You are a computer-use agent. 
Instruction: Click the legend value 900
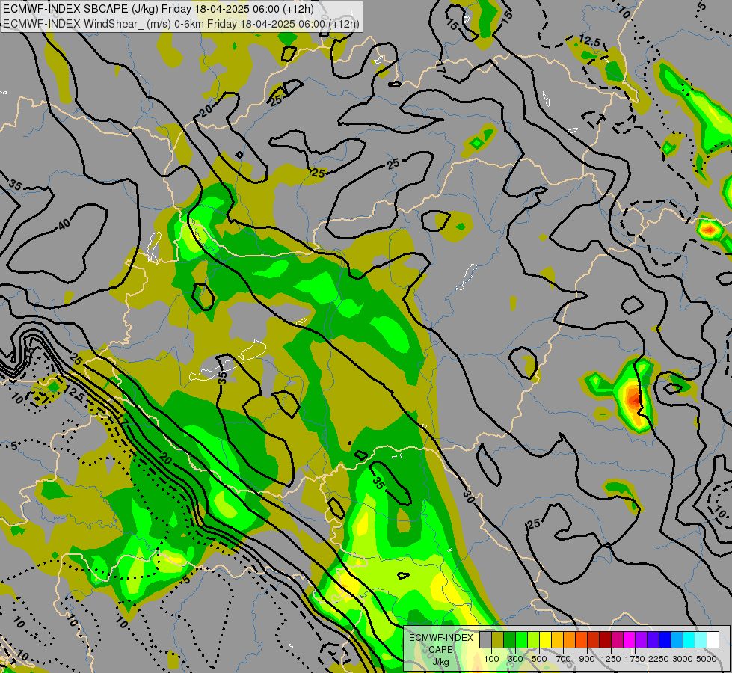click(587, 659)
